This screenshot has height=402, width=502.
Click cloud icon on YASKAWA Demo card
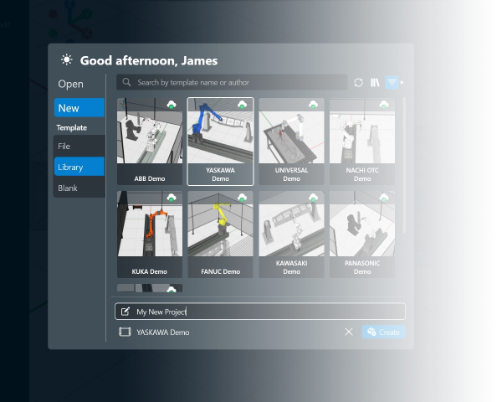(x=243, y=105)
